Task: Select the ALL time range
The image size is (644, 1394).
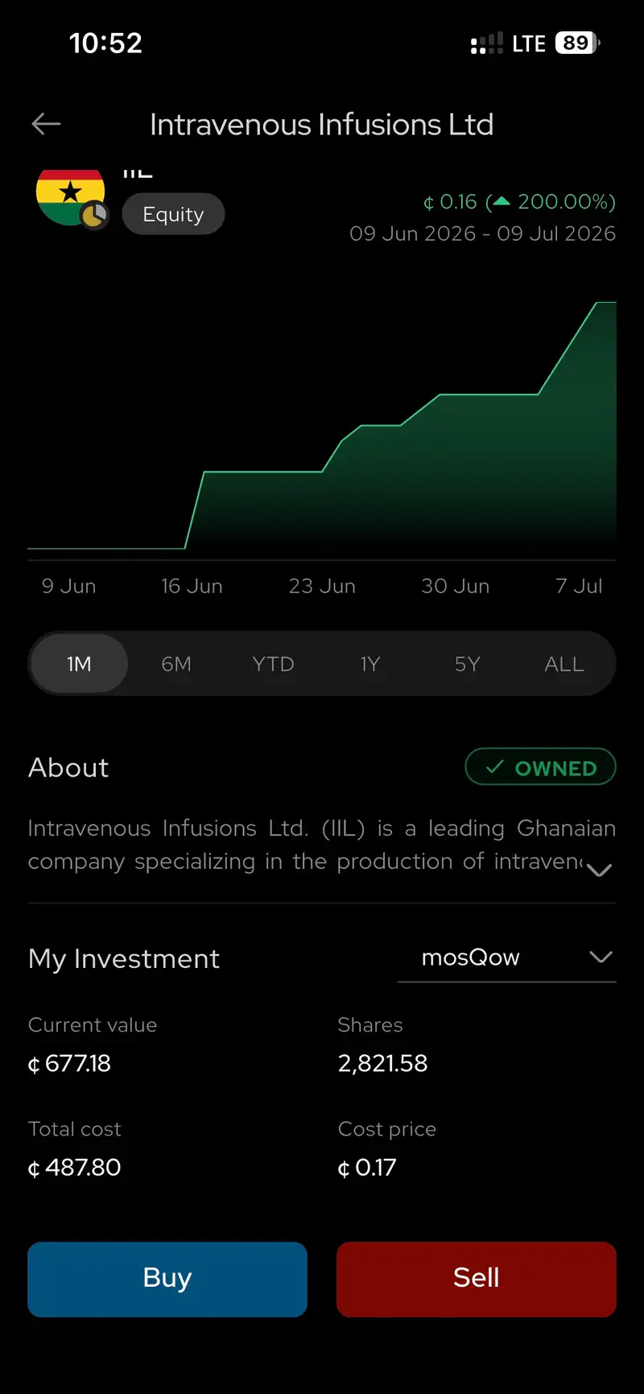Action: (563, 664)
